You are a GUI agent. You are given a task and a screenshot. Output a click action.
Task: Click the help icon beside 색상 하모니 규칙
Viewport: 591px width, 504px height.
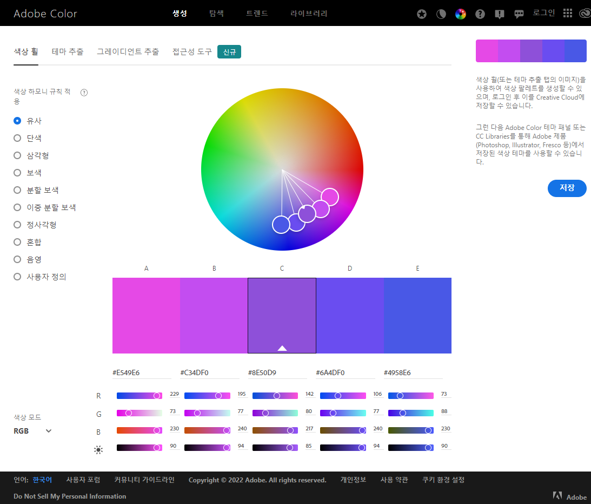pos(84,93)
